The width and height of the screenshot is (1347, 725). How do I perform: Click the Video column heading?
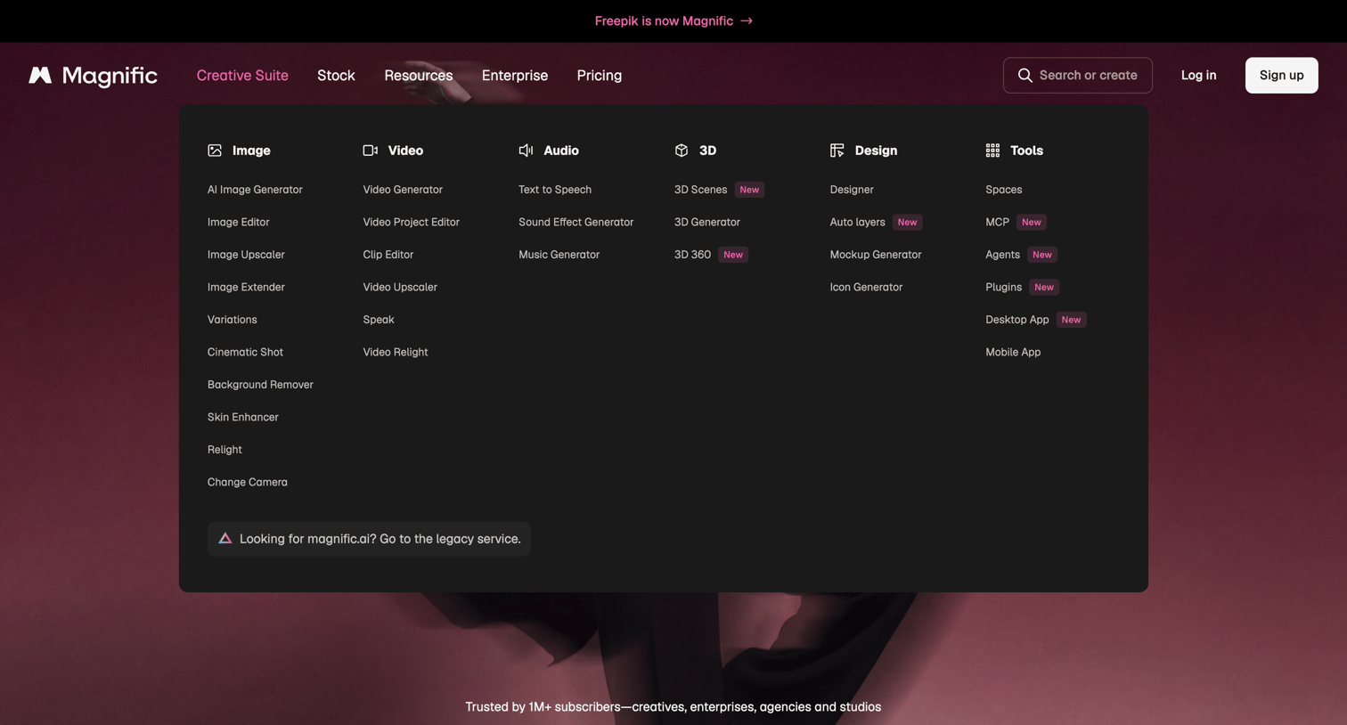[405, 151]
